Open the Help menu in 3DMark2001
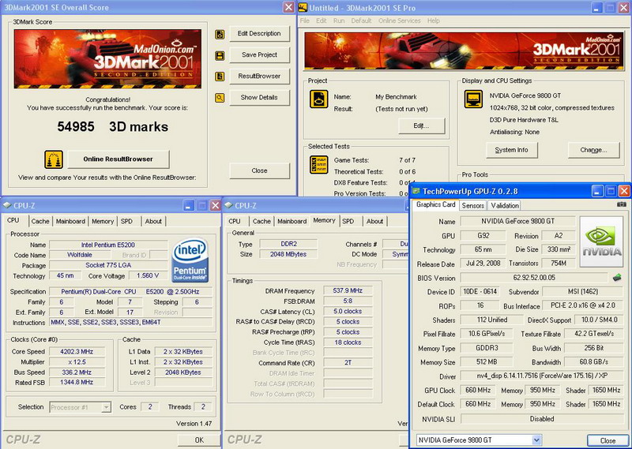The width and height of the screenshot is (632, 449). click(x=433, y=21)
